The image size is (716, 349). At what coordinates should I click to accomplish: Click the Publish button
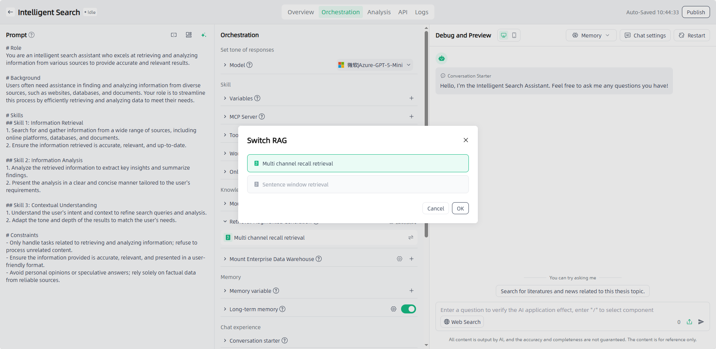(695, 12)
